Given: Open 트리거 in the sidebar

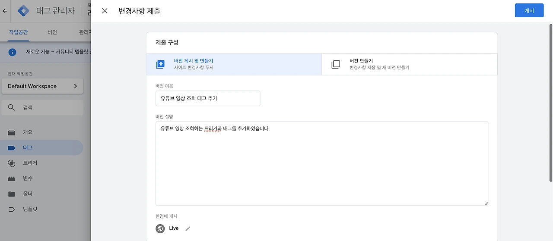Looking at the screenshot, I should [x=30, y=163].
